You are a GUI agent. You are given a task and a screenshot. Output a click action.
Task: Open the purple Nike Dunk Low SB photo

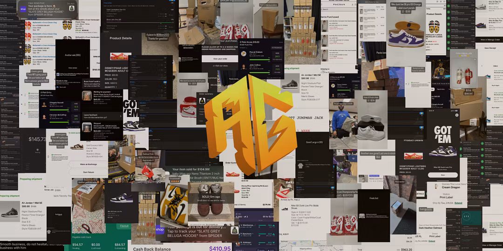[406, 33]
